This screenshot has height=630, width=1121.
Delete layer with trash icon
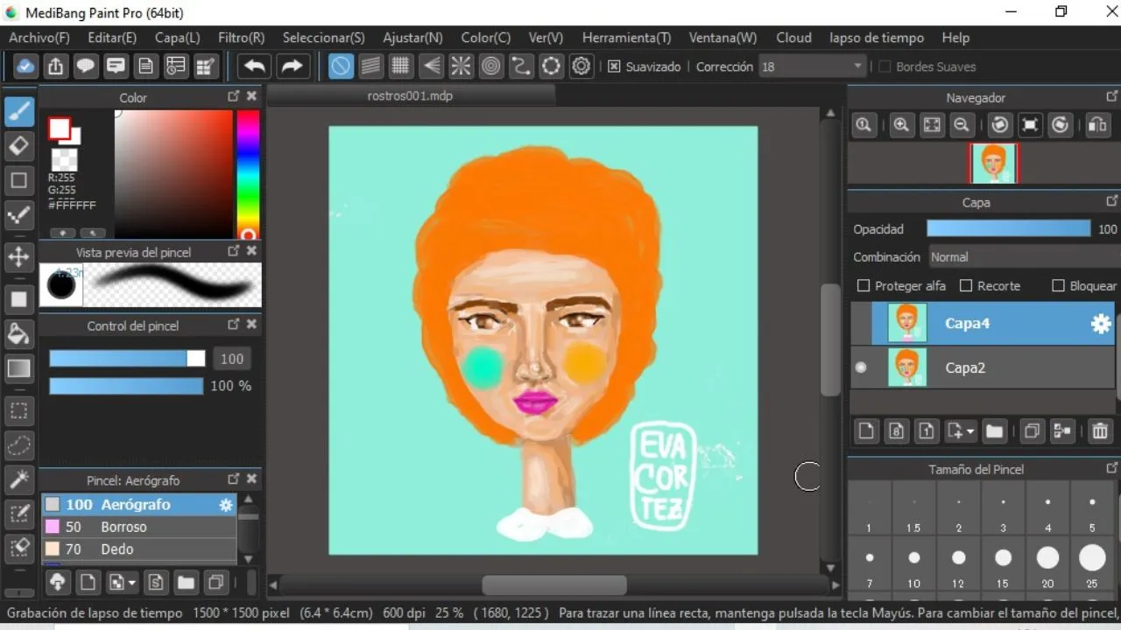coord(1100,430)
